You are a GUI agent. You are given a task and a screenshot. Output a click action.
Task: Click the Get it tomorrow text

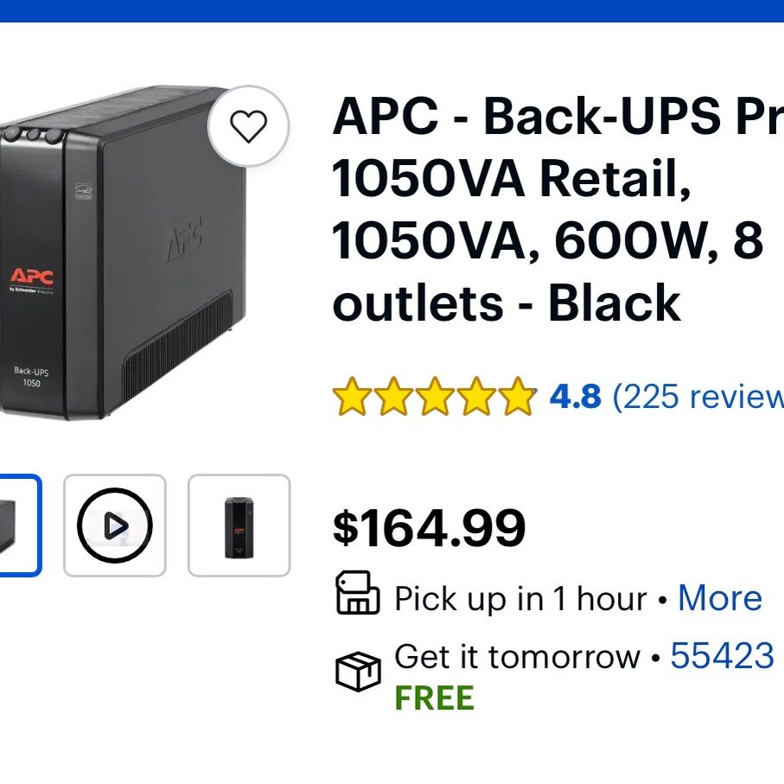click(517, 655)
